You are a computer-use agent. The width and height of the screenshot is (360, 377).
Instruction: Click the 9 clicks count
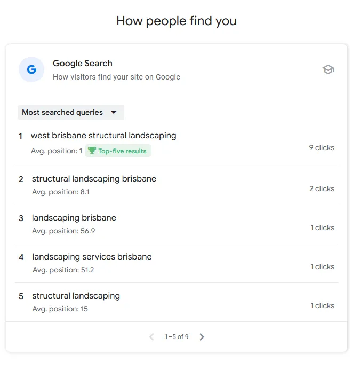(322, 147)
